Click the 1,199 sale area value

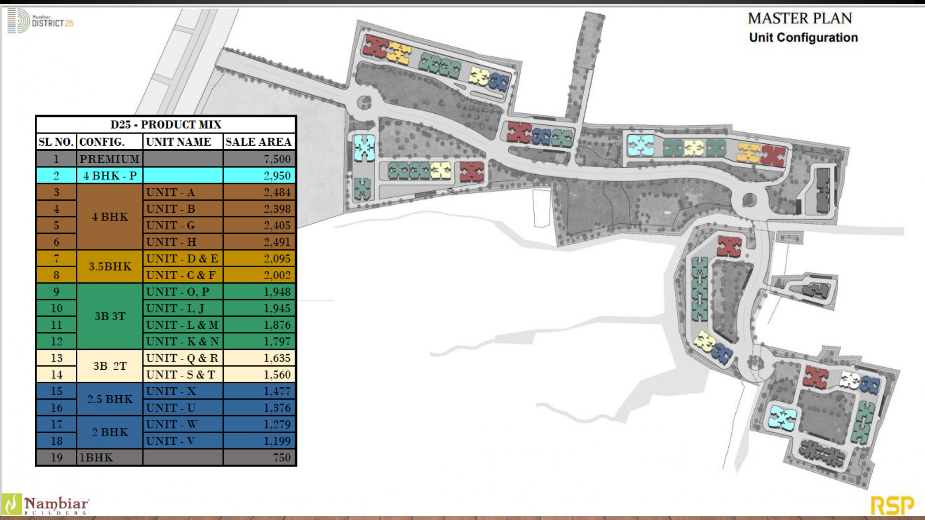click(x=277, y=441)
